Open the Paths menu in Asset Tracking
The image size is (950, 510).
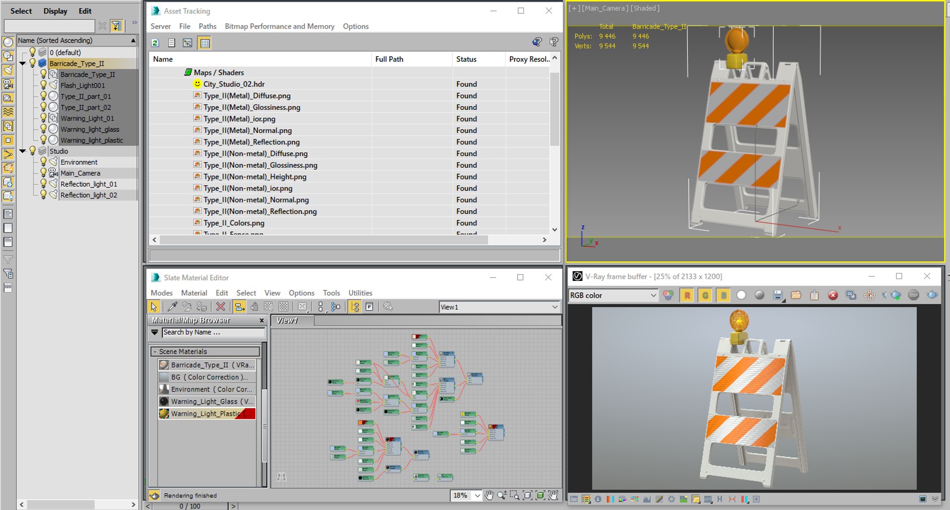(207, 26)
